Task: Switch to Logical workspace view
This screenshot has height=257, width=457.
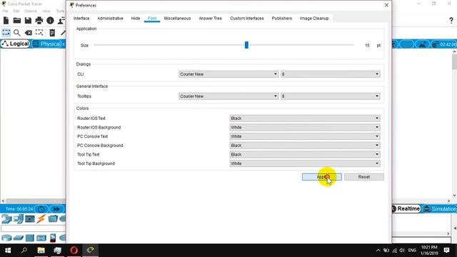Action: point(16,44)
